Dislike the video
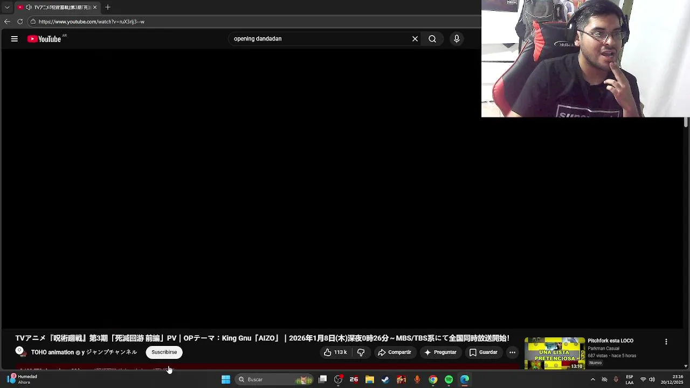Screen dimensions: 690x388 (x=361, y=352)
